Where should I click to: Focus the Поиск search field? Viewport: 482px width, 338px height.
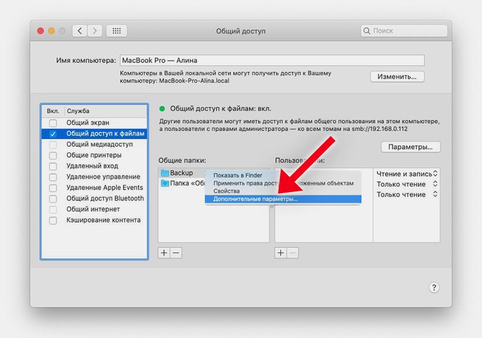point(404,31)
